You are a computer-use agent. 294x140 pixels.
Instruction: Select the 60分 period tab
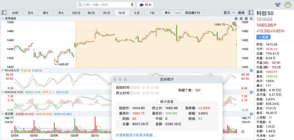pos(91,13)
